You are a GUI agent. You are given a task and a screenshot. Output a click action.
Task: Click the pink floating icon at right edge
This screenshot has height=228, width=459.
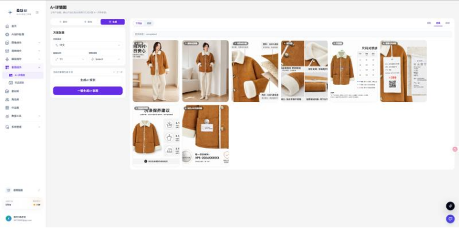pos(455,149)
